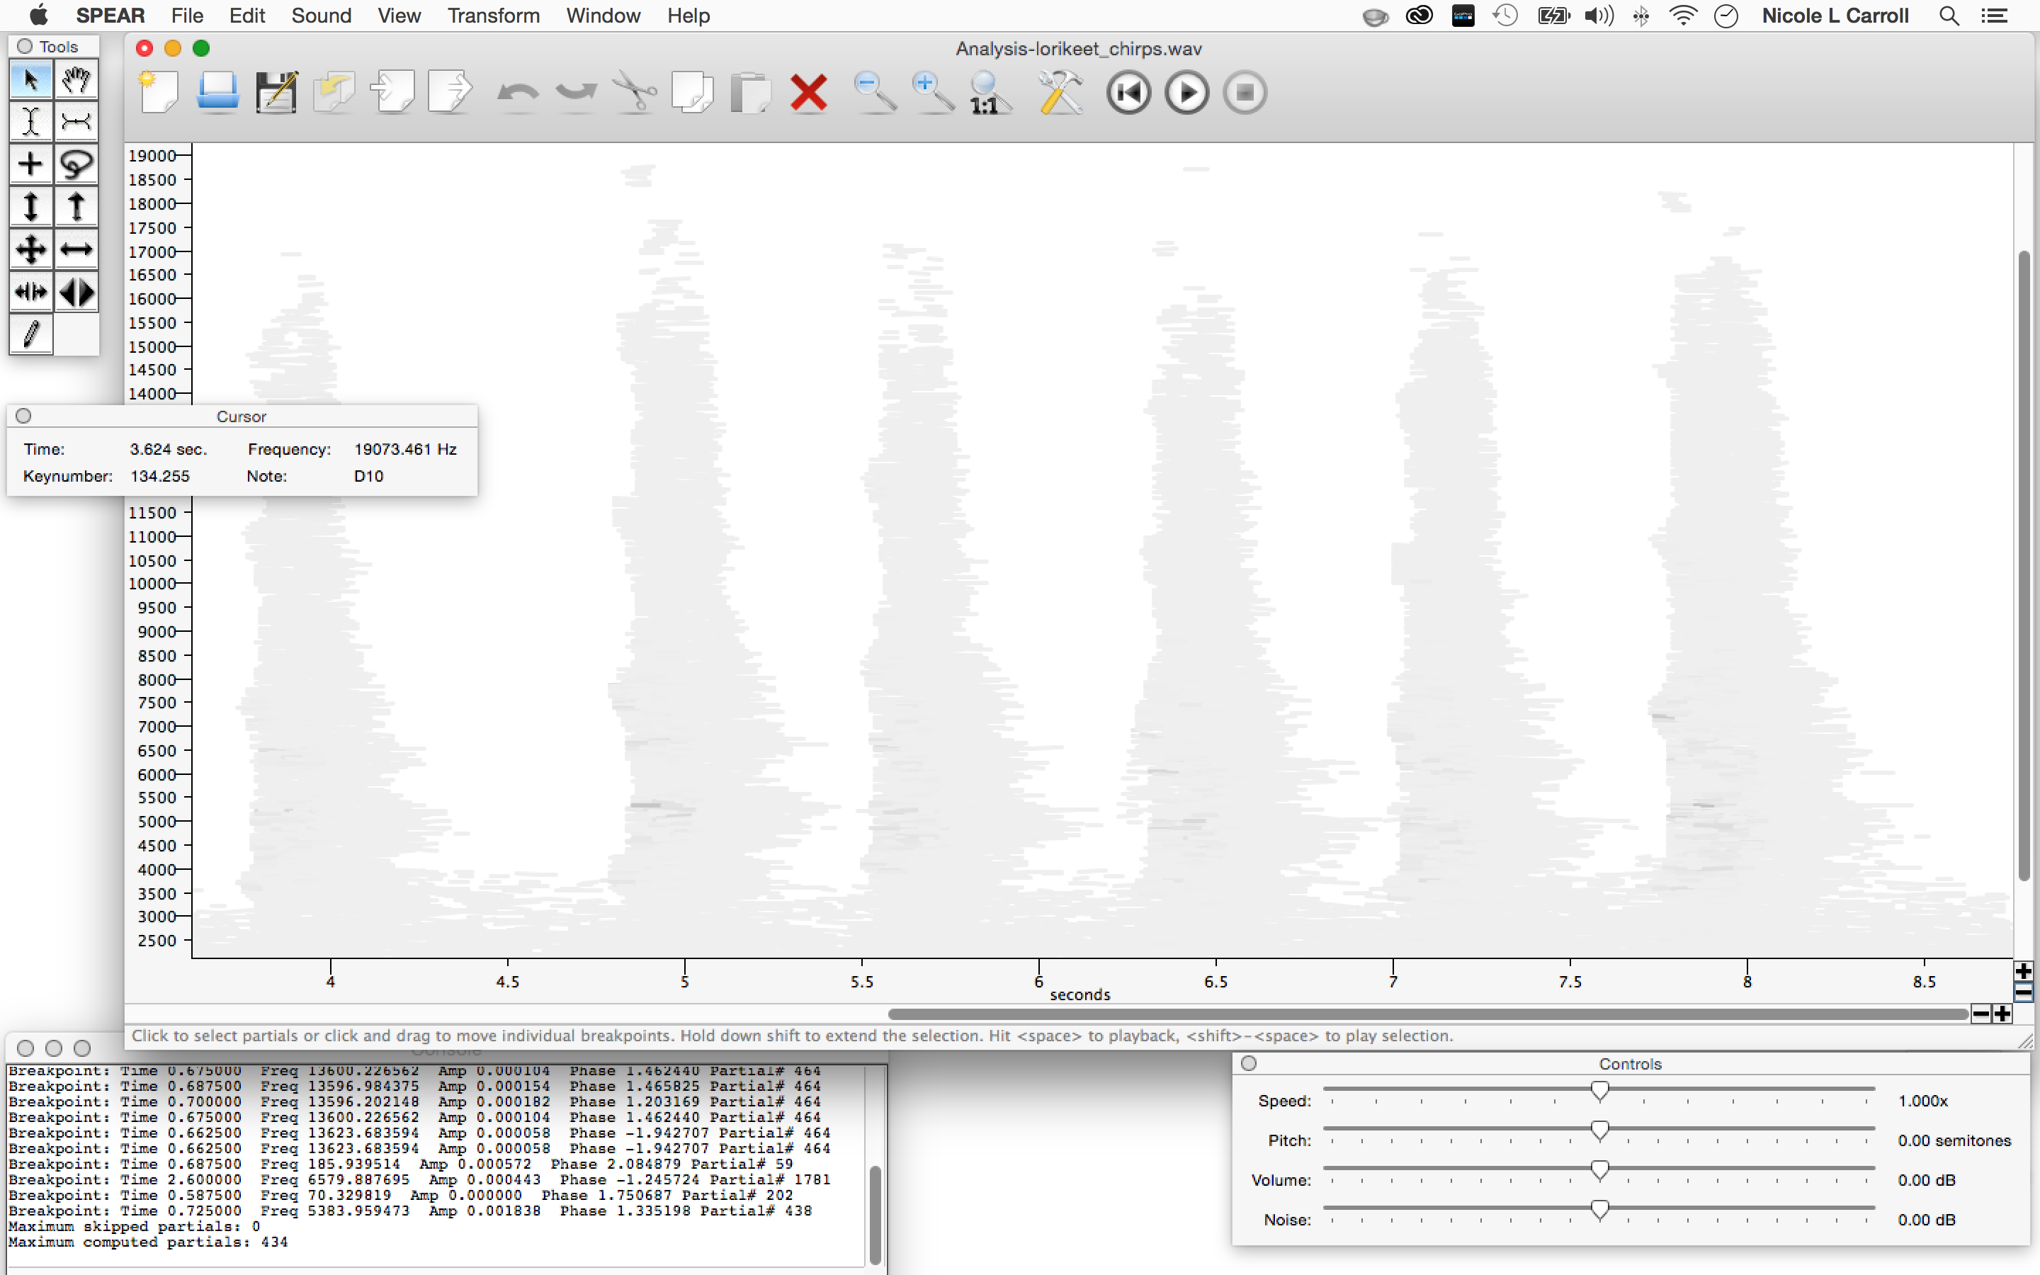This screenshot has width=2040, height=1275.
Task: Open hammer and wrench preferences icon
Action: coord(1060,93)
